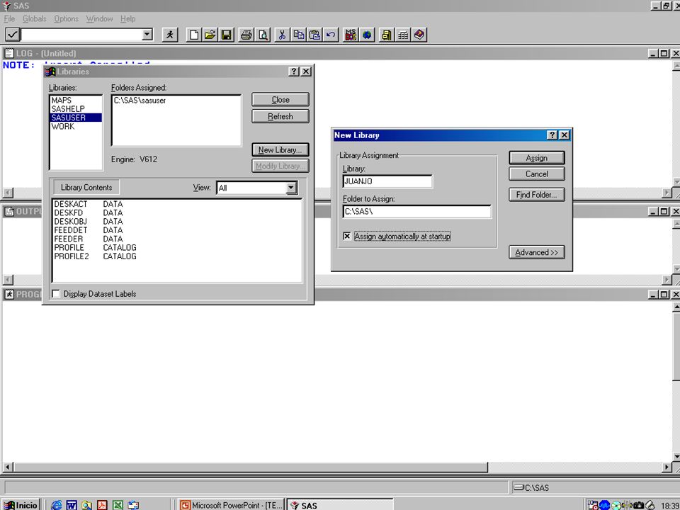Click the Help book toolbar icon

419,35
